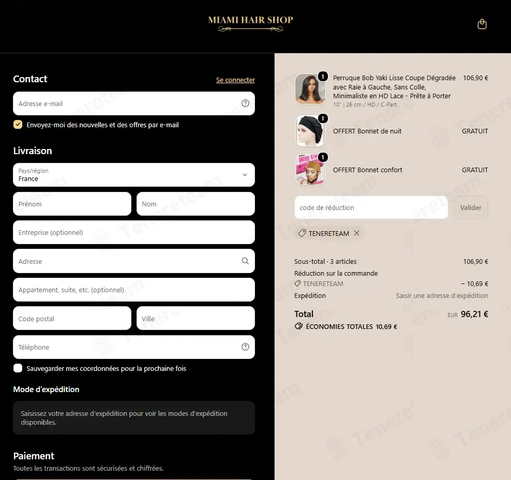This screenshot has width=511, height=480.
Task: Focus the Entreprise (optionnel) field
Action: coord(134,232)
